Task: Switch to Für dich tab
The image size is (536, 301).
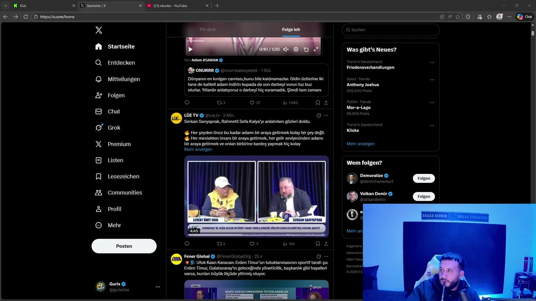Action: [207, 30]
